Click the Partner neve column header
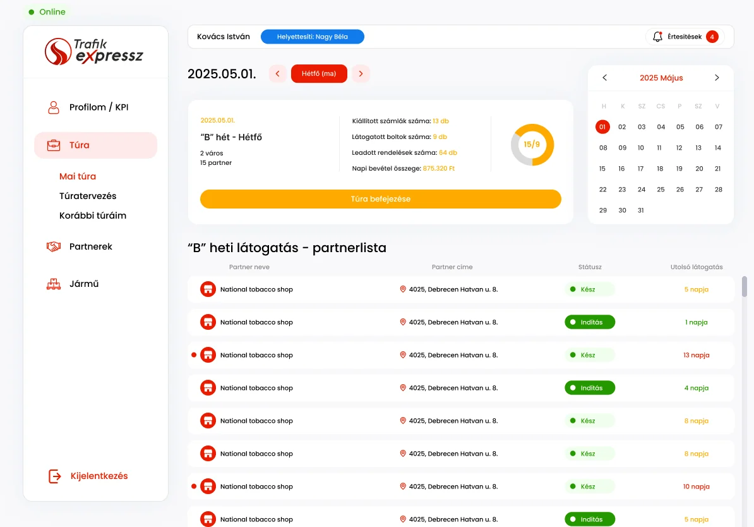 point(249,267)
